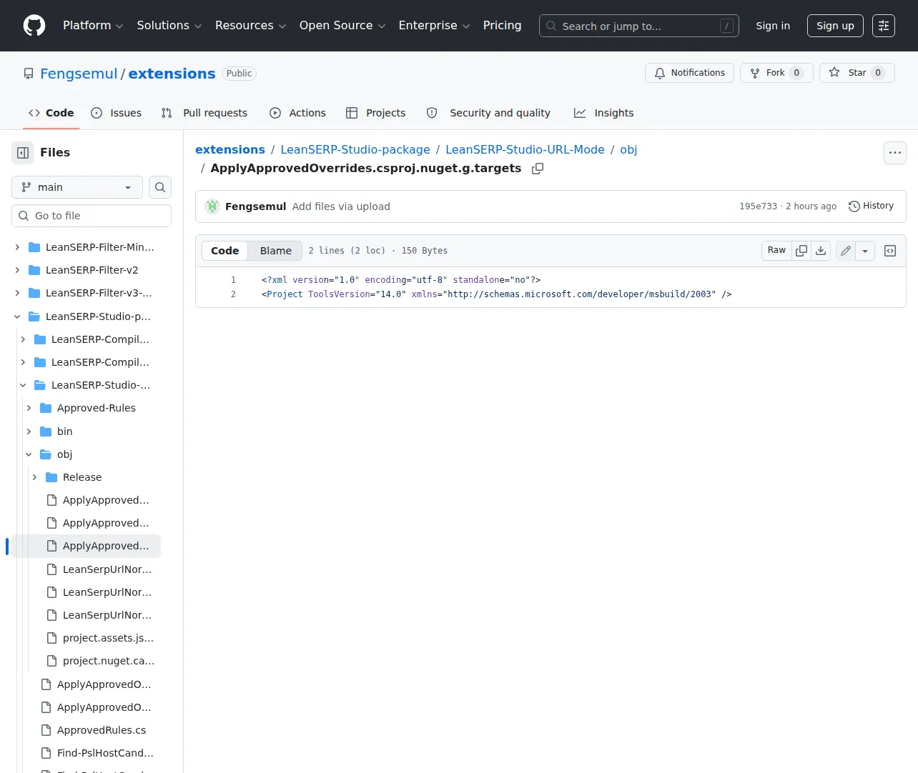
Task: Go to the Pull requests tab
Action: pyautogui.click(x=204, y=113)
